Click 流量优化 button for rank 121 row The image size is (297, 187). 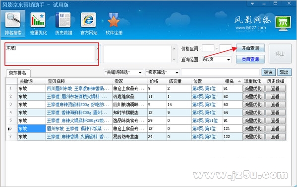coord(253,129)
